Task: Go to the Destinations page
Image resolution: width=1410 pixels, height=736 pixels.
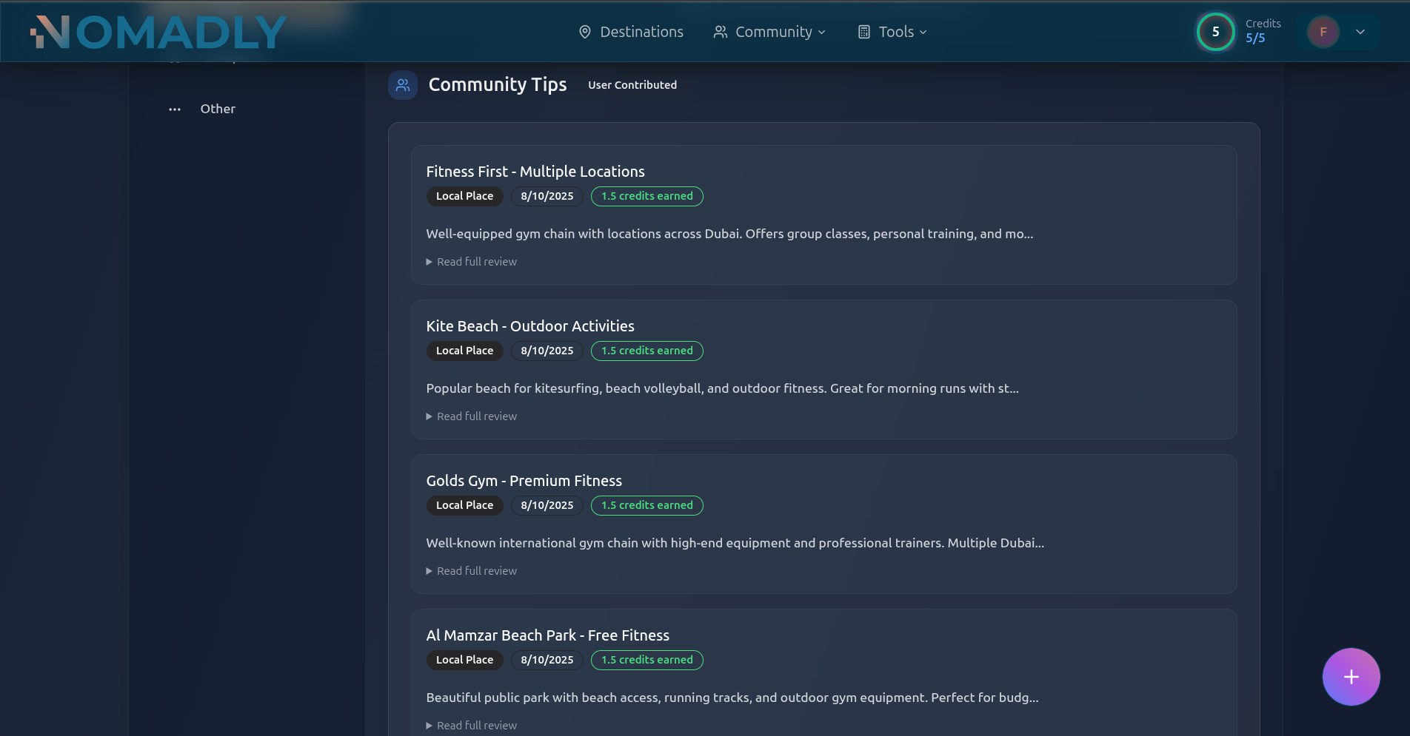Action: 641,32
